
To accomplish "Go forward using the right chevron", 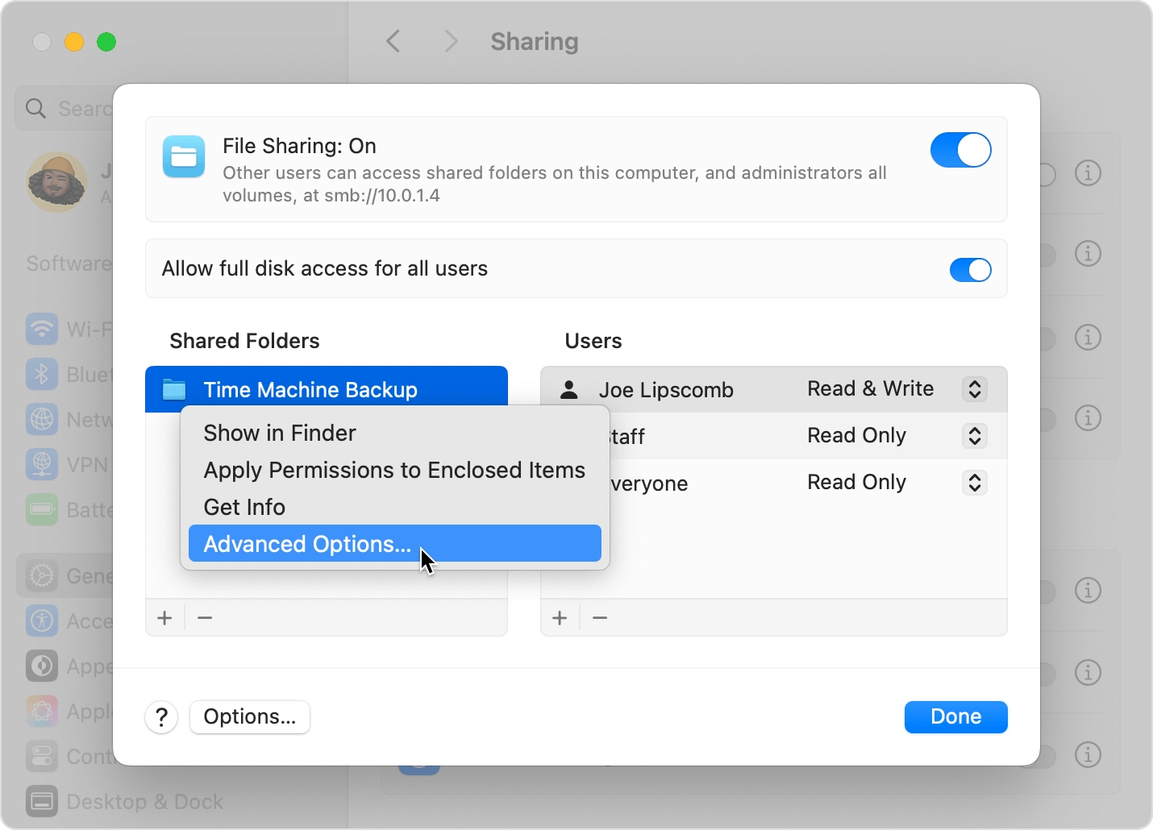I will click(452, 41).
